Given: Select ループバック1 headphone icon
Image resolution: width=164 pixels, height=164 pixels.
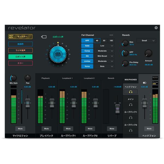Looking at the screenshot, I should tap(131, 118).
